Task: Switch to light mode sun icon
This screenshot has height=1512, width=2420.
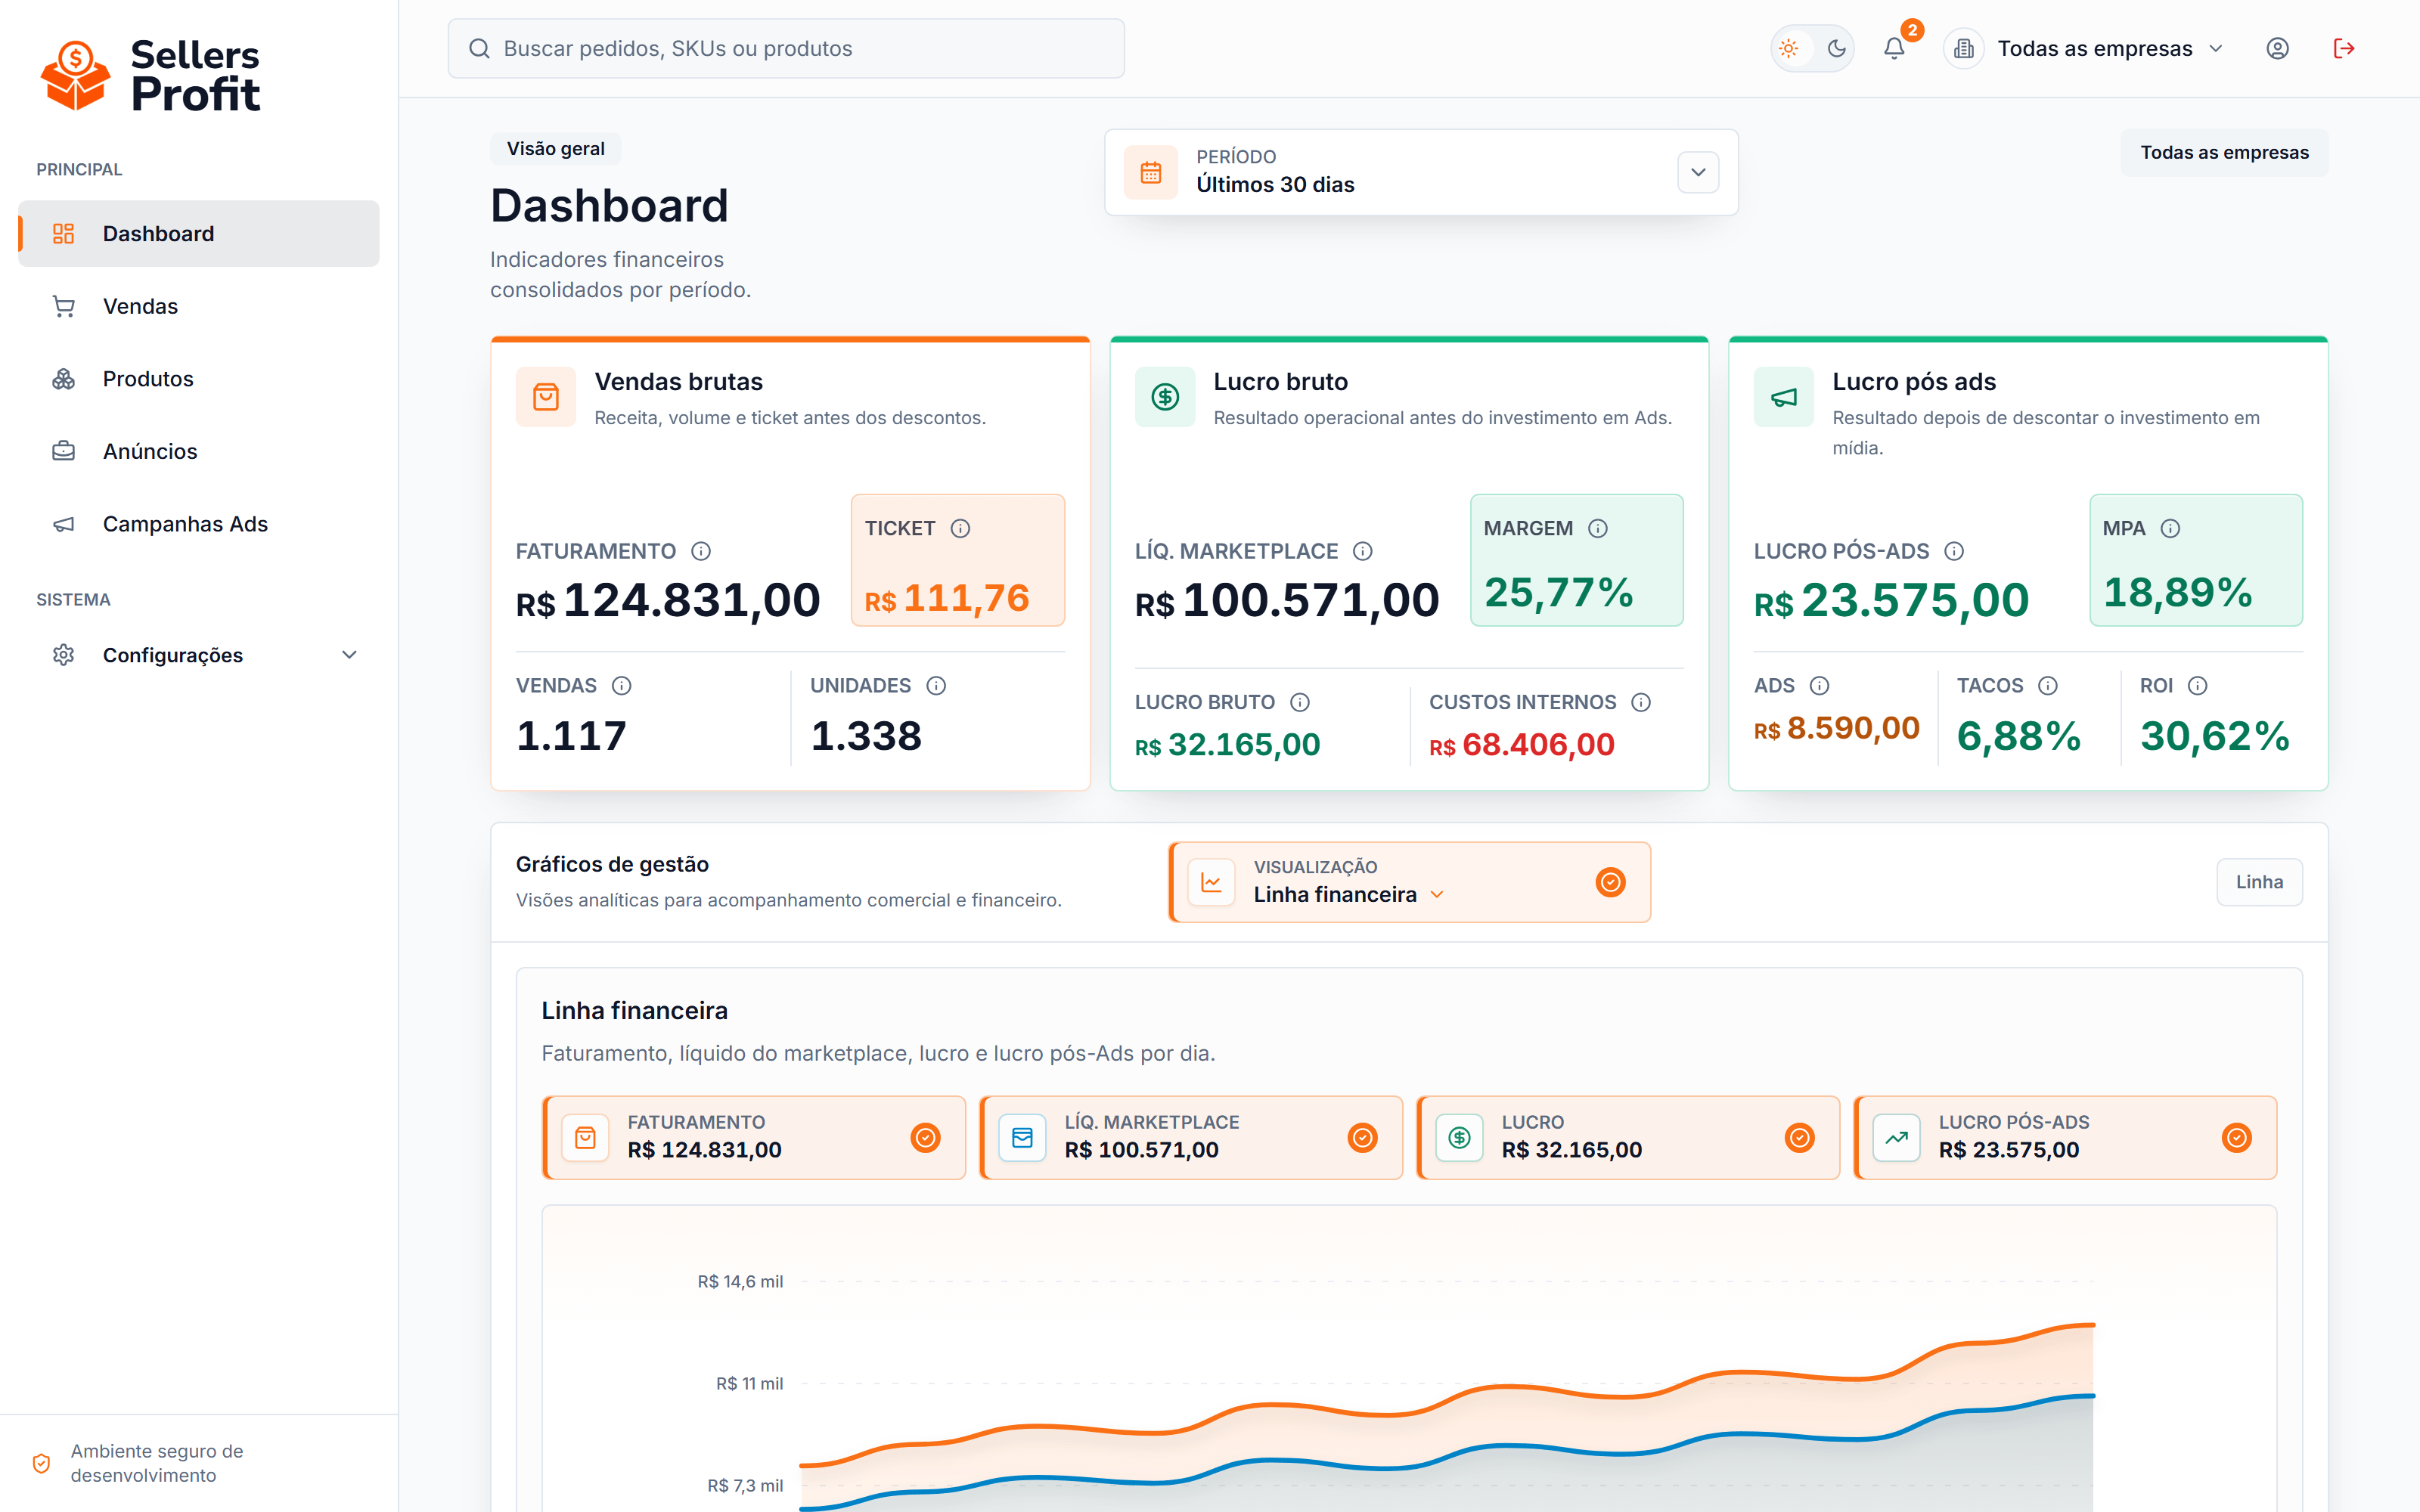Action: [1789, 48]
